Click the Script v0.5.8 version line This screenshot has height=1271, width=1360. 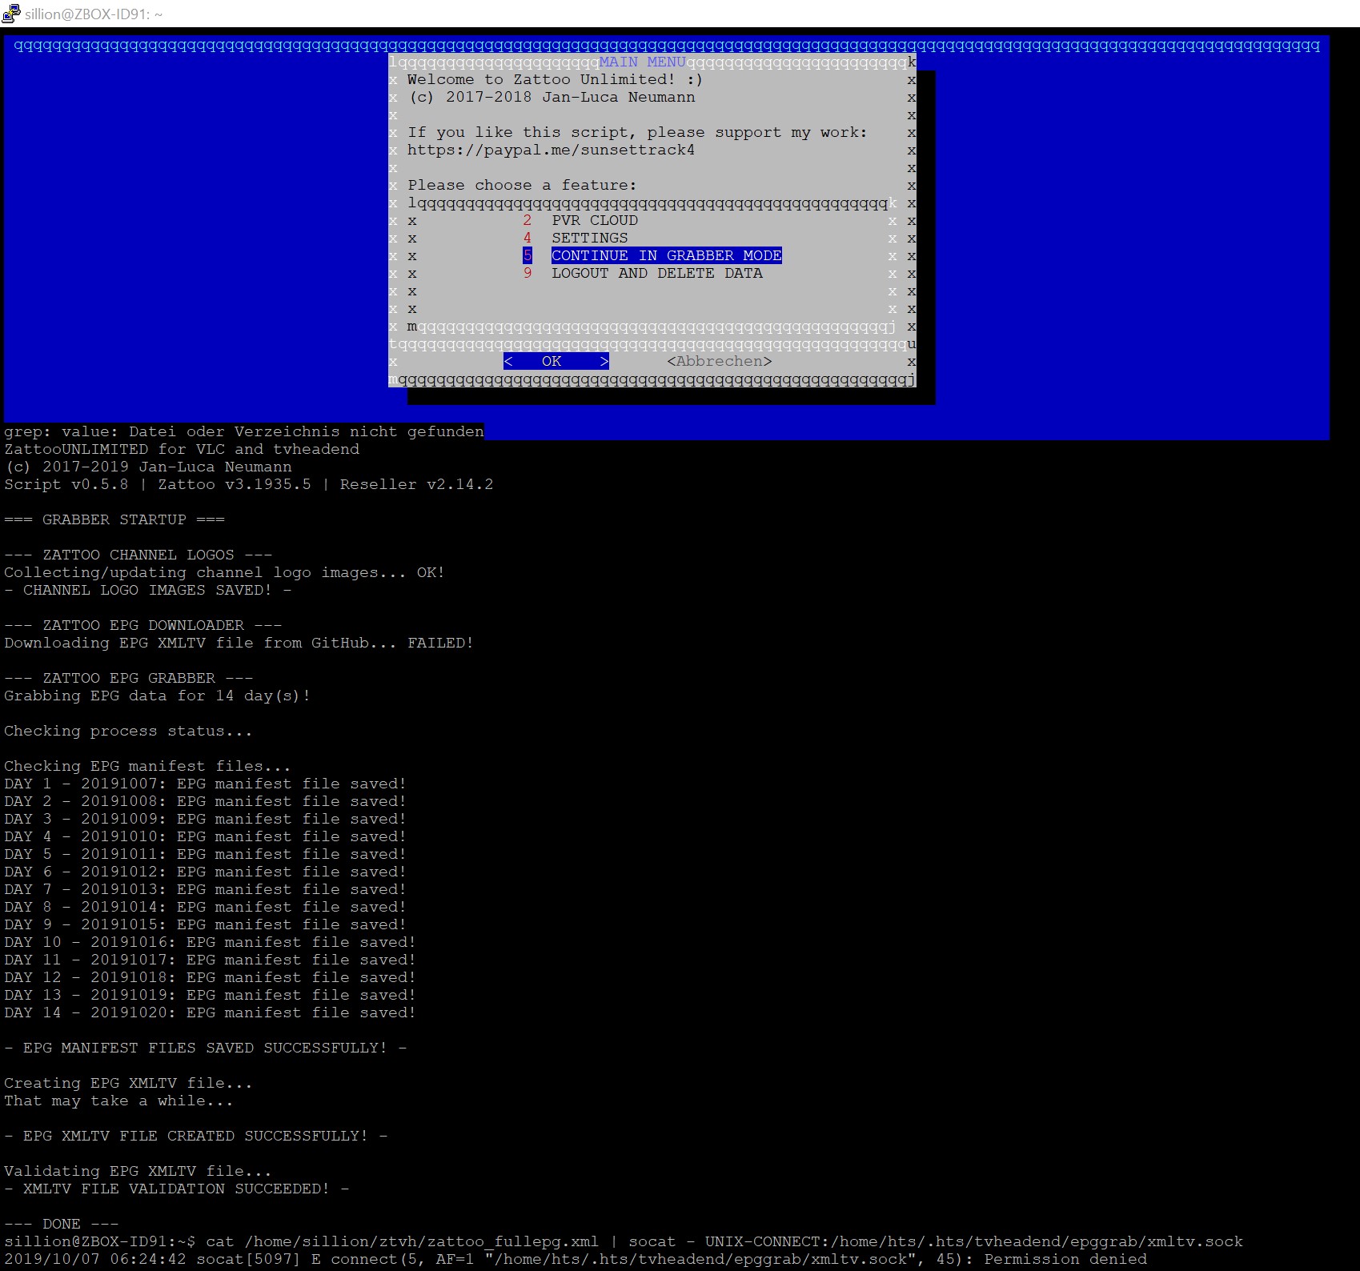[x=249, y=485]
